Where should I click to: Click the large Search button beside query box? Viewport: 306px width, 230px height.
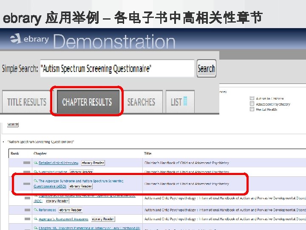pyautogui.click(x=206, y=69)
